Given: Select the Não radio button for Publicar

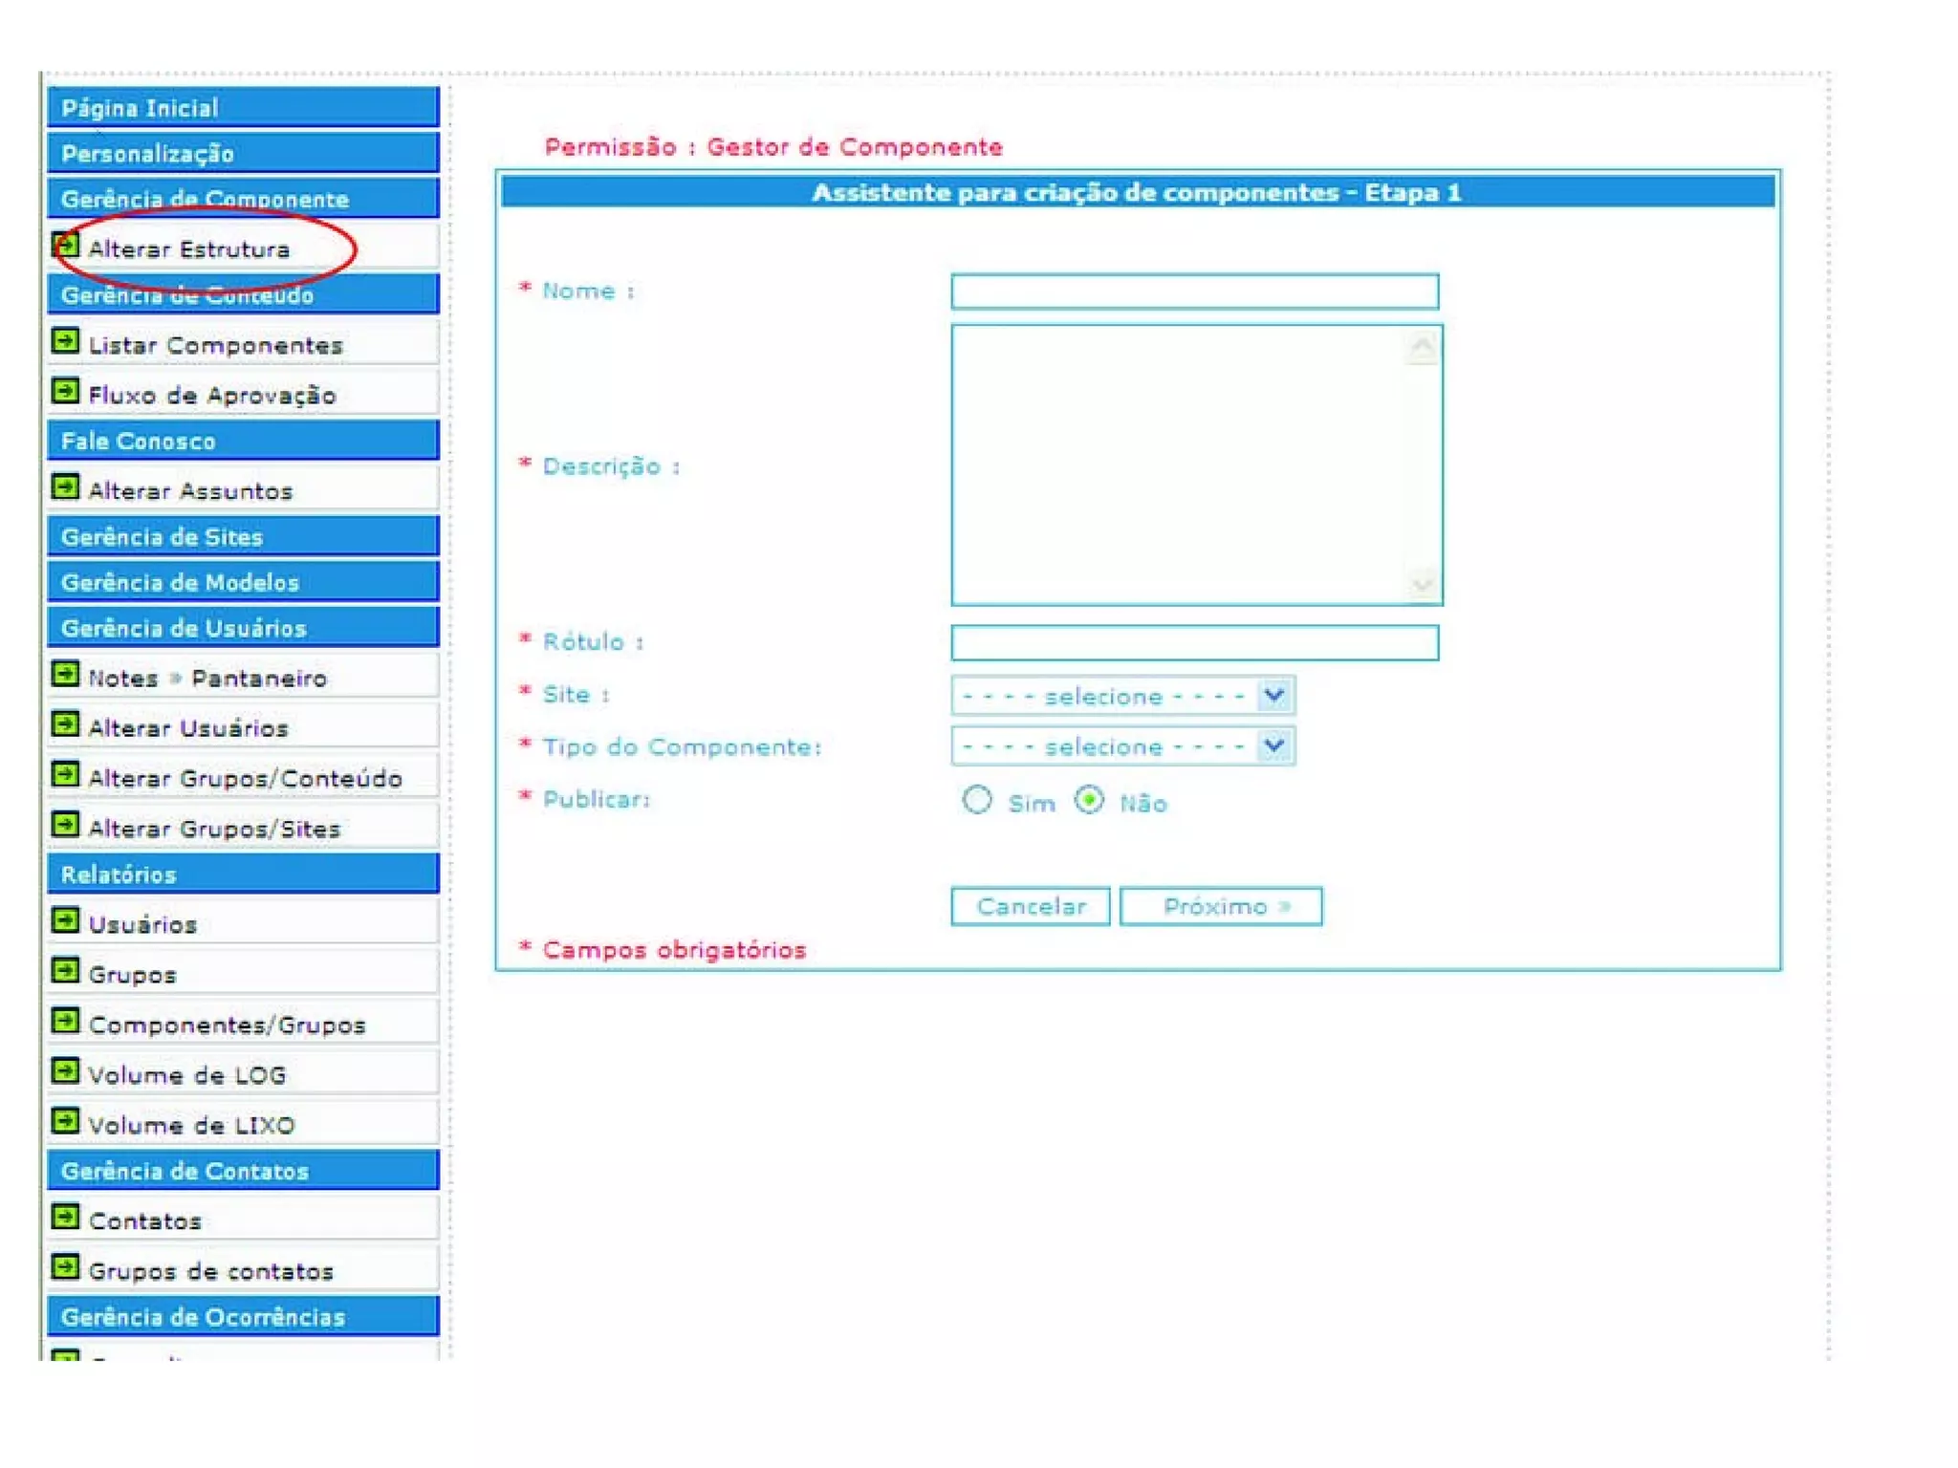Looking at the screenshot, I should click(1089, 800).
